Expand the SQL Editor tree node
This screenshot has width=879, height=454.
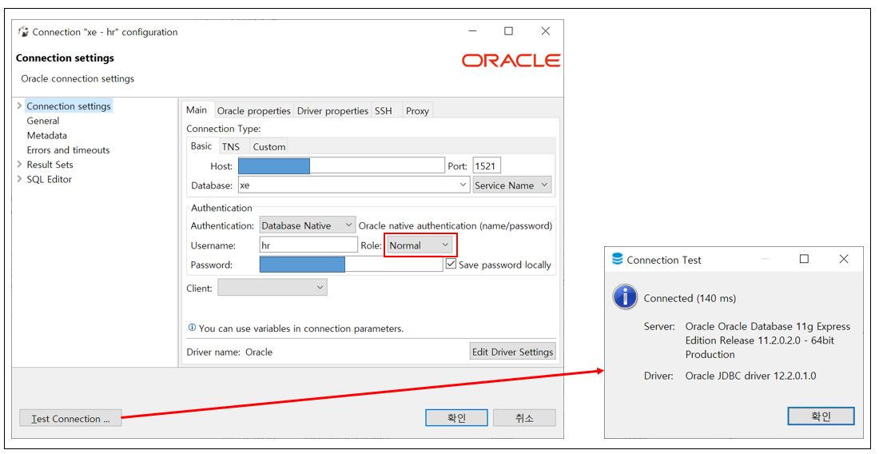tap(20, 179)
